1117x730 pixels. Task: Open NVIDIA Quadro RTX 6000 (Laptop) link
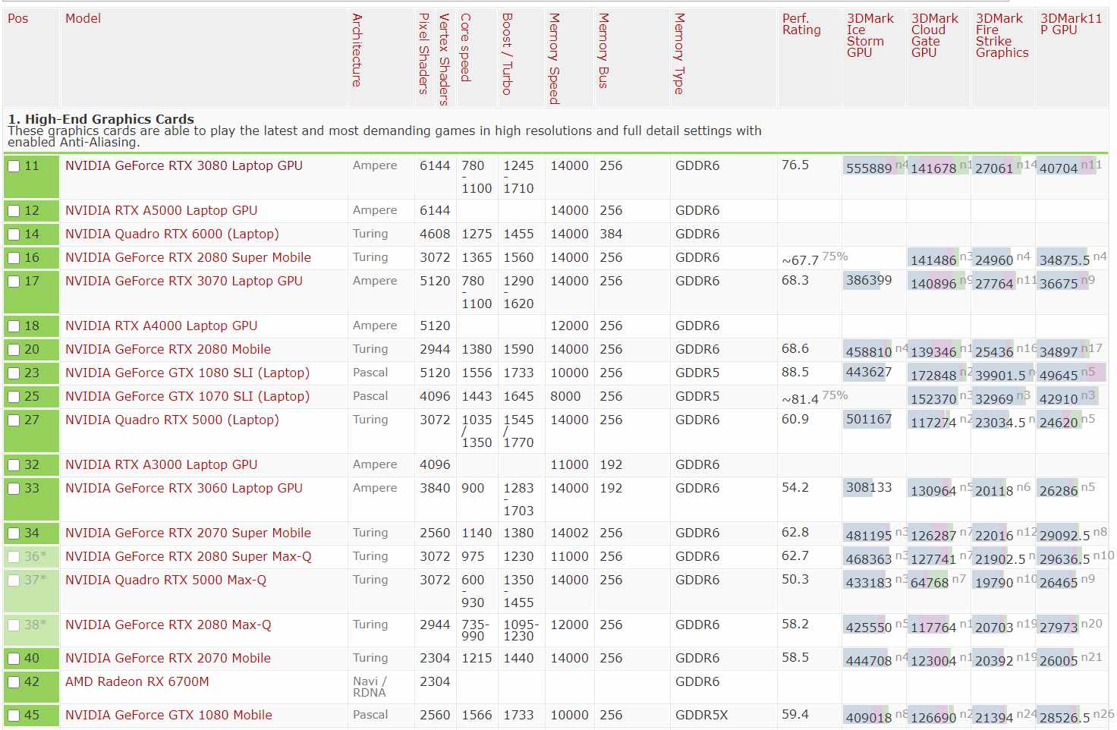(x=172, y=234)
